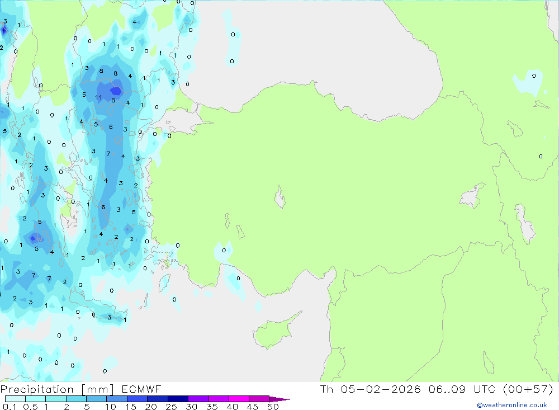Click the legend label '10'
This screenshot has height=410, width=559.
pos(111,407)
